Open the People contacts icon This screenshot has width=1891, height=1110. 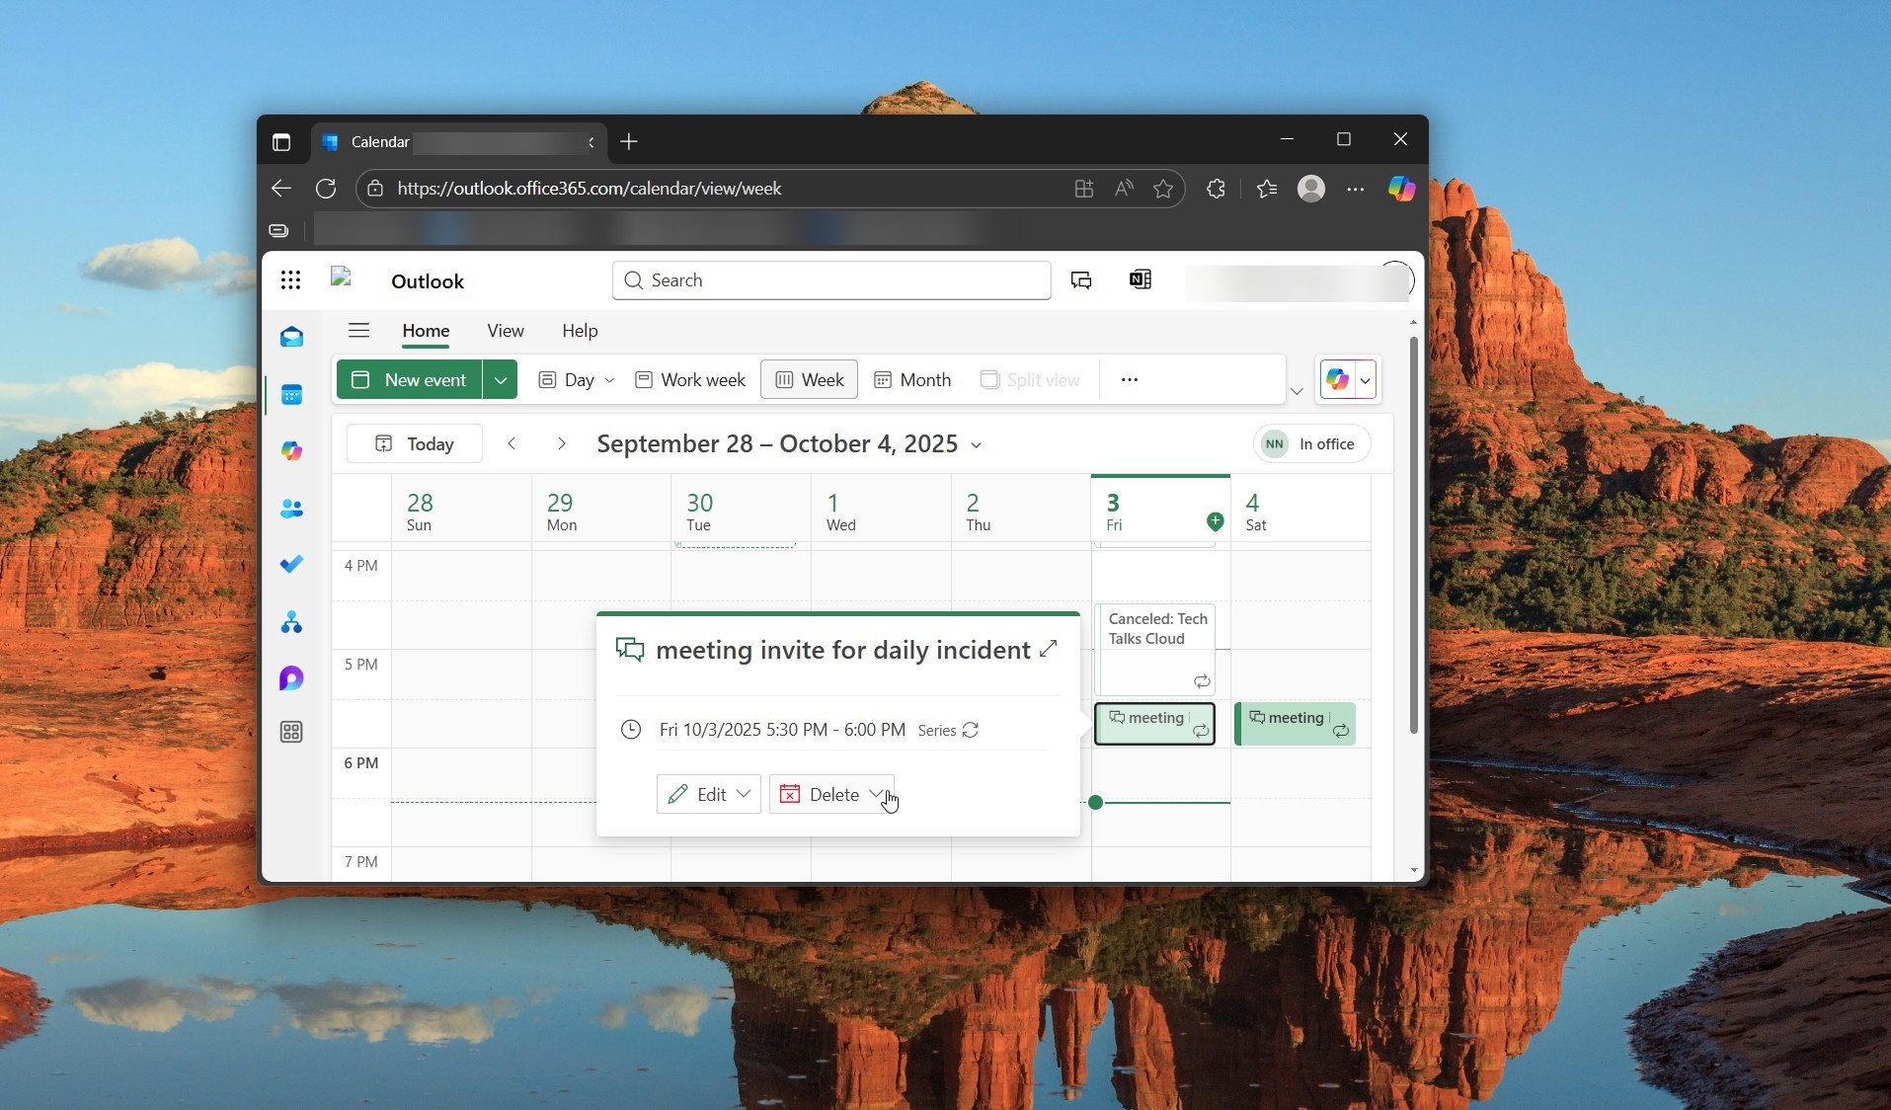[x=291, y=509]
